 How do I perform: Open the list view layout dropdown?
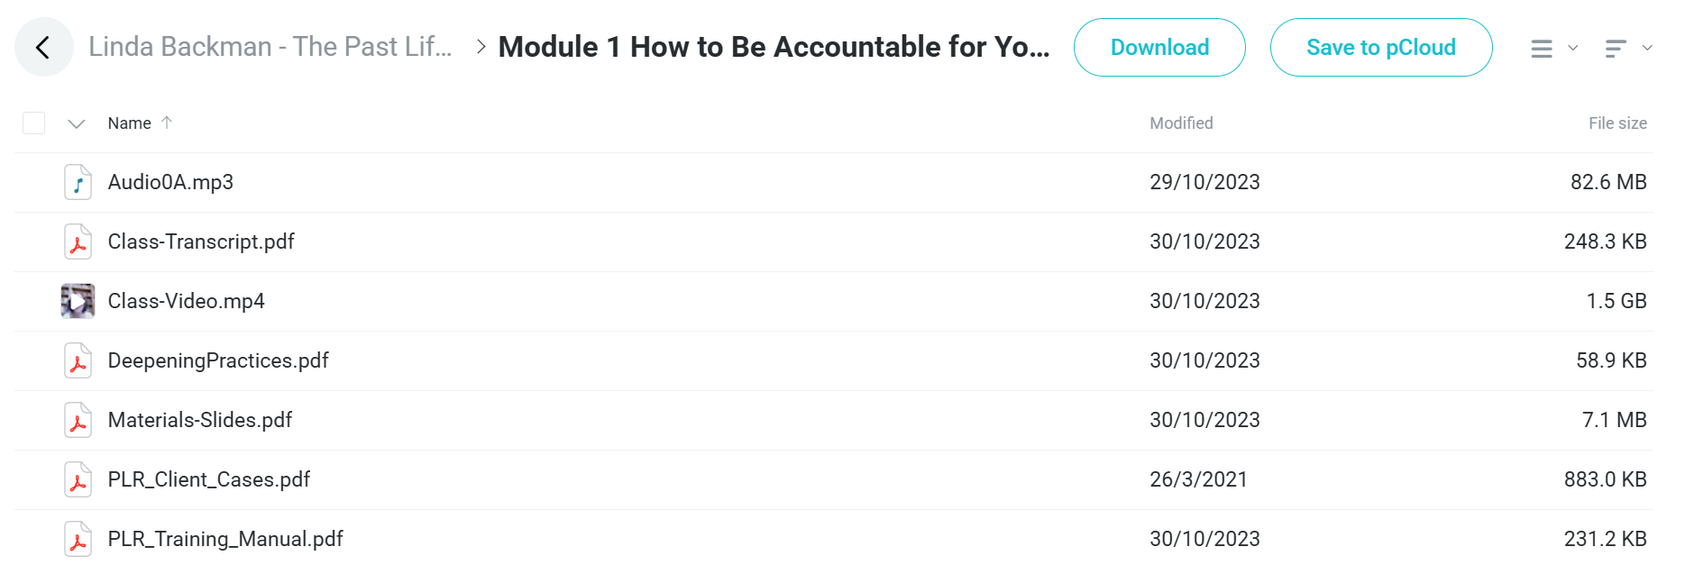[x=1554, y=48]
